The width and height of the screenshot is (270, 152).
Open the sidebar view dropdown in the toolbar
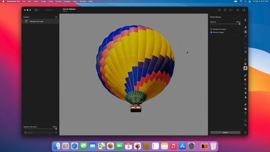pyautogui.click(x=37, y=10)
